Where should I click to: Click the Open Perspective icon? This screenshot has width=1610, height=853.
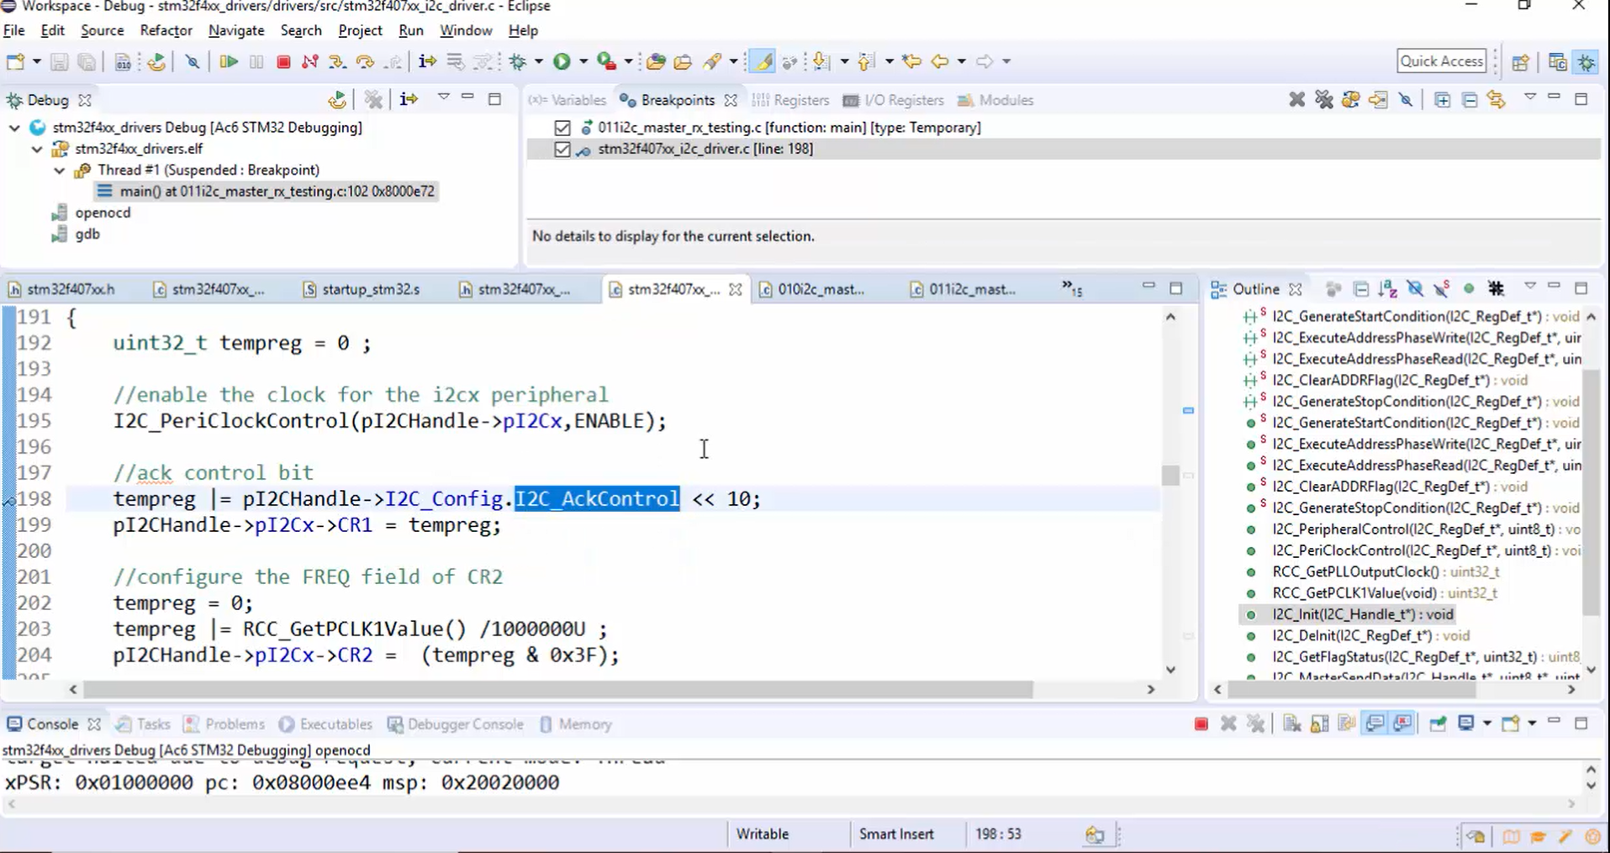click(x=1520, y=61)
